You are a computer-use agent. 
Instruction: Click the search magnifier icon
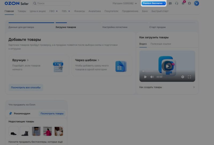coord(35,3)
